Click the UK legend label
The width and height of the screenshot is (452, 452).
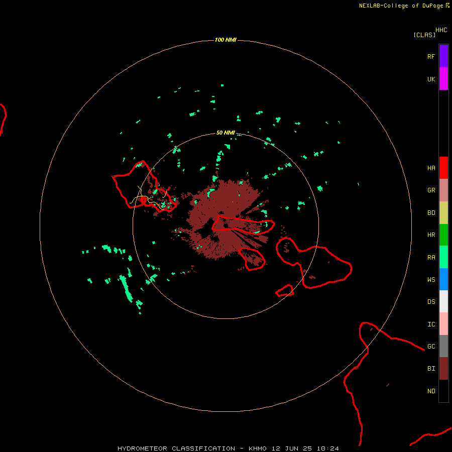[431, 79]
